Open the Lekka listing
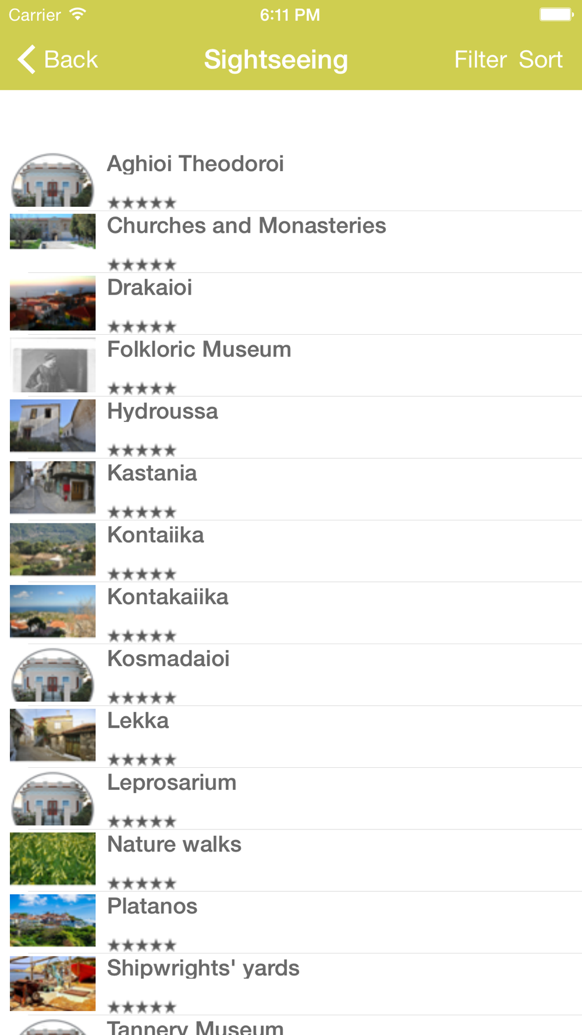The height and width of the screenshot is (1035, 582). point(291,736)
